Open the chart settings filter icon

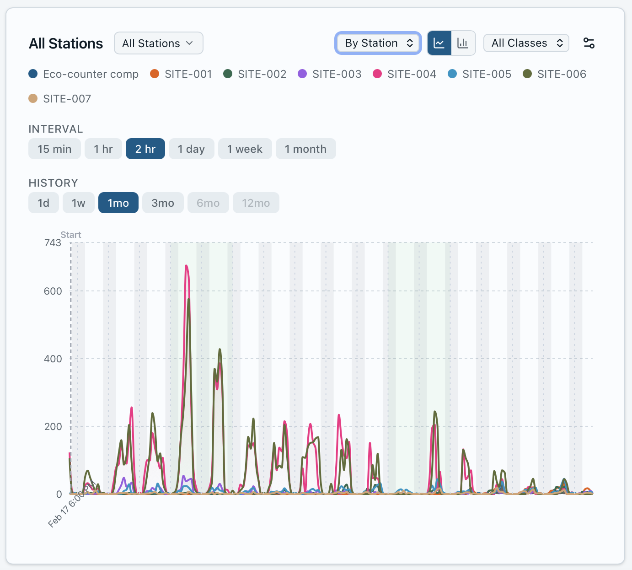589,43
